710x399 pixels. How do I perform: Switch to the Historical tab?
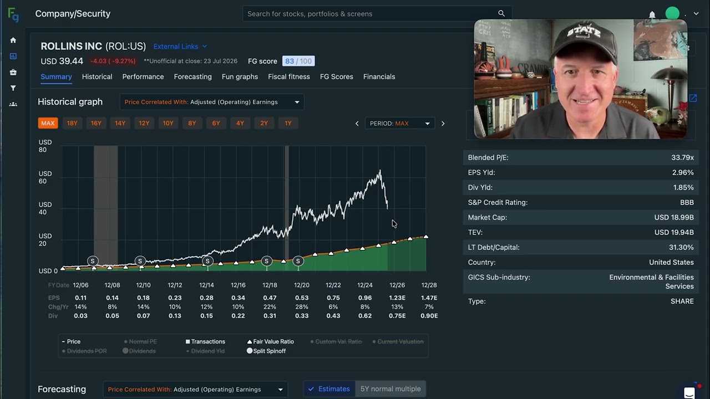click(97, 77)
